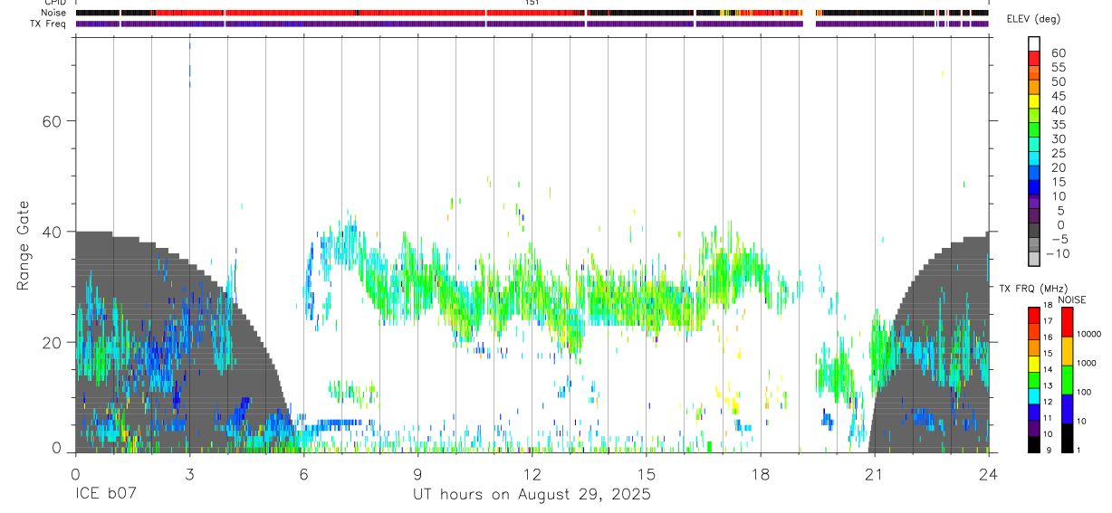Click the purple 10–11 MHz segment of TX FRQ bar
This screenshot has height=513, width=1112.
[1034, 427]
